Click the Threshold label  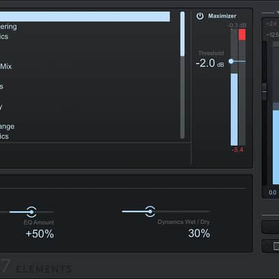pyautogui.click(x=211, y=53)
